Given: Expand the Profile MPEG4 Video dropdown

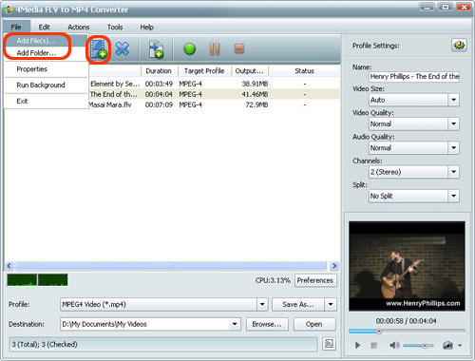Looking at the screenshot, I should click(262, 304).
